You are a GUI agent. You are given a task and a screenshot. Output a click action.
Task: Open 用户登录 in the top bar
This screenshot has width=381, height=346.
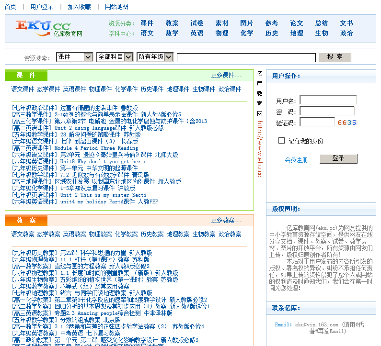[x=42, y=7]
